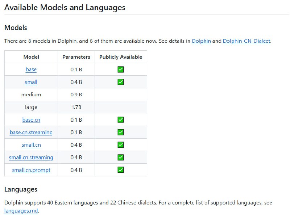The width and height of the screenshot is (290, 218).
Task: Open the Dolphin-CN-Dialect link
Action: point(246,41)
